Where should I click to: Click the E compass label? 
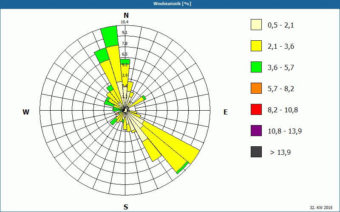[226, 112]
